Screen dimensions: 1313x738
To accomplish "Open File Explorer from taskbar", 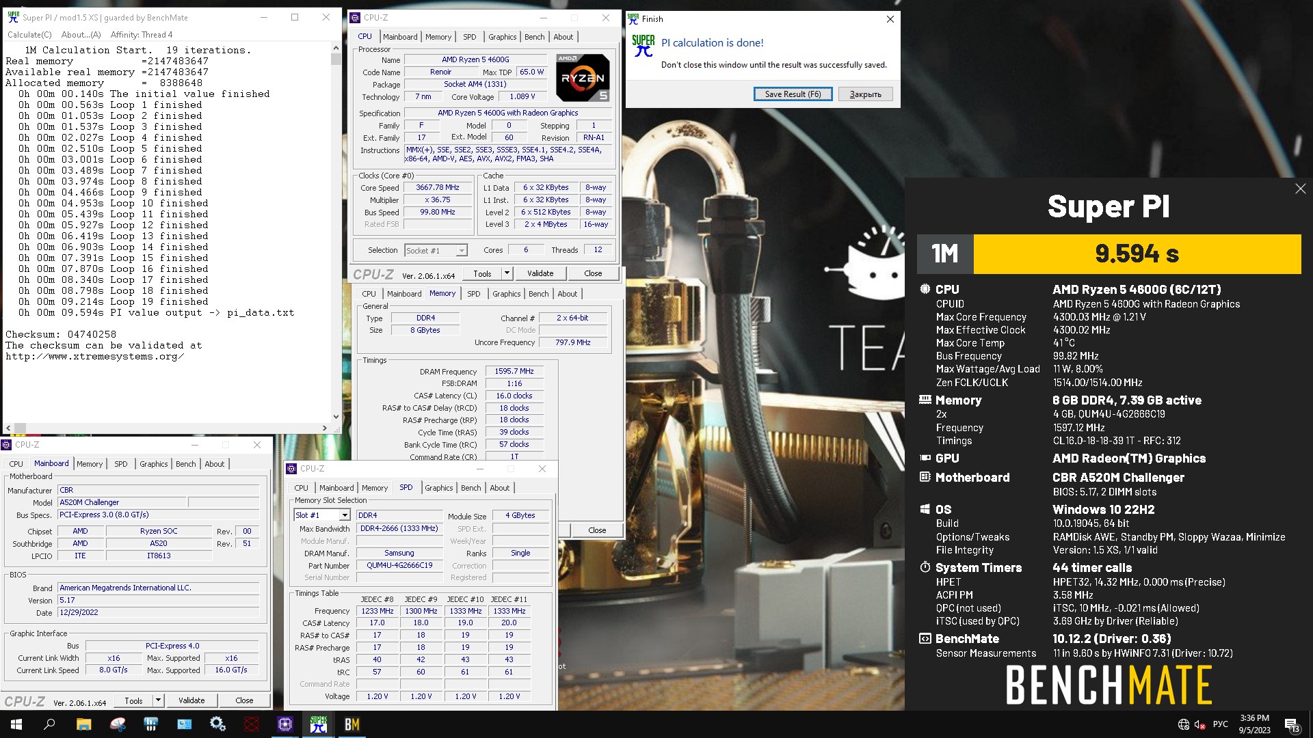I will pyautogui.click(x=83, y=724).
